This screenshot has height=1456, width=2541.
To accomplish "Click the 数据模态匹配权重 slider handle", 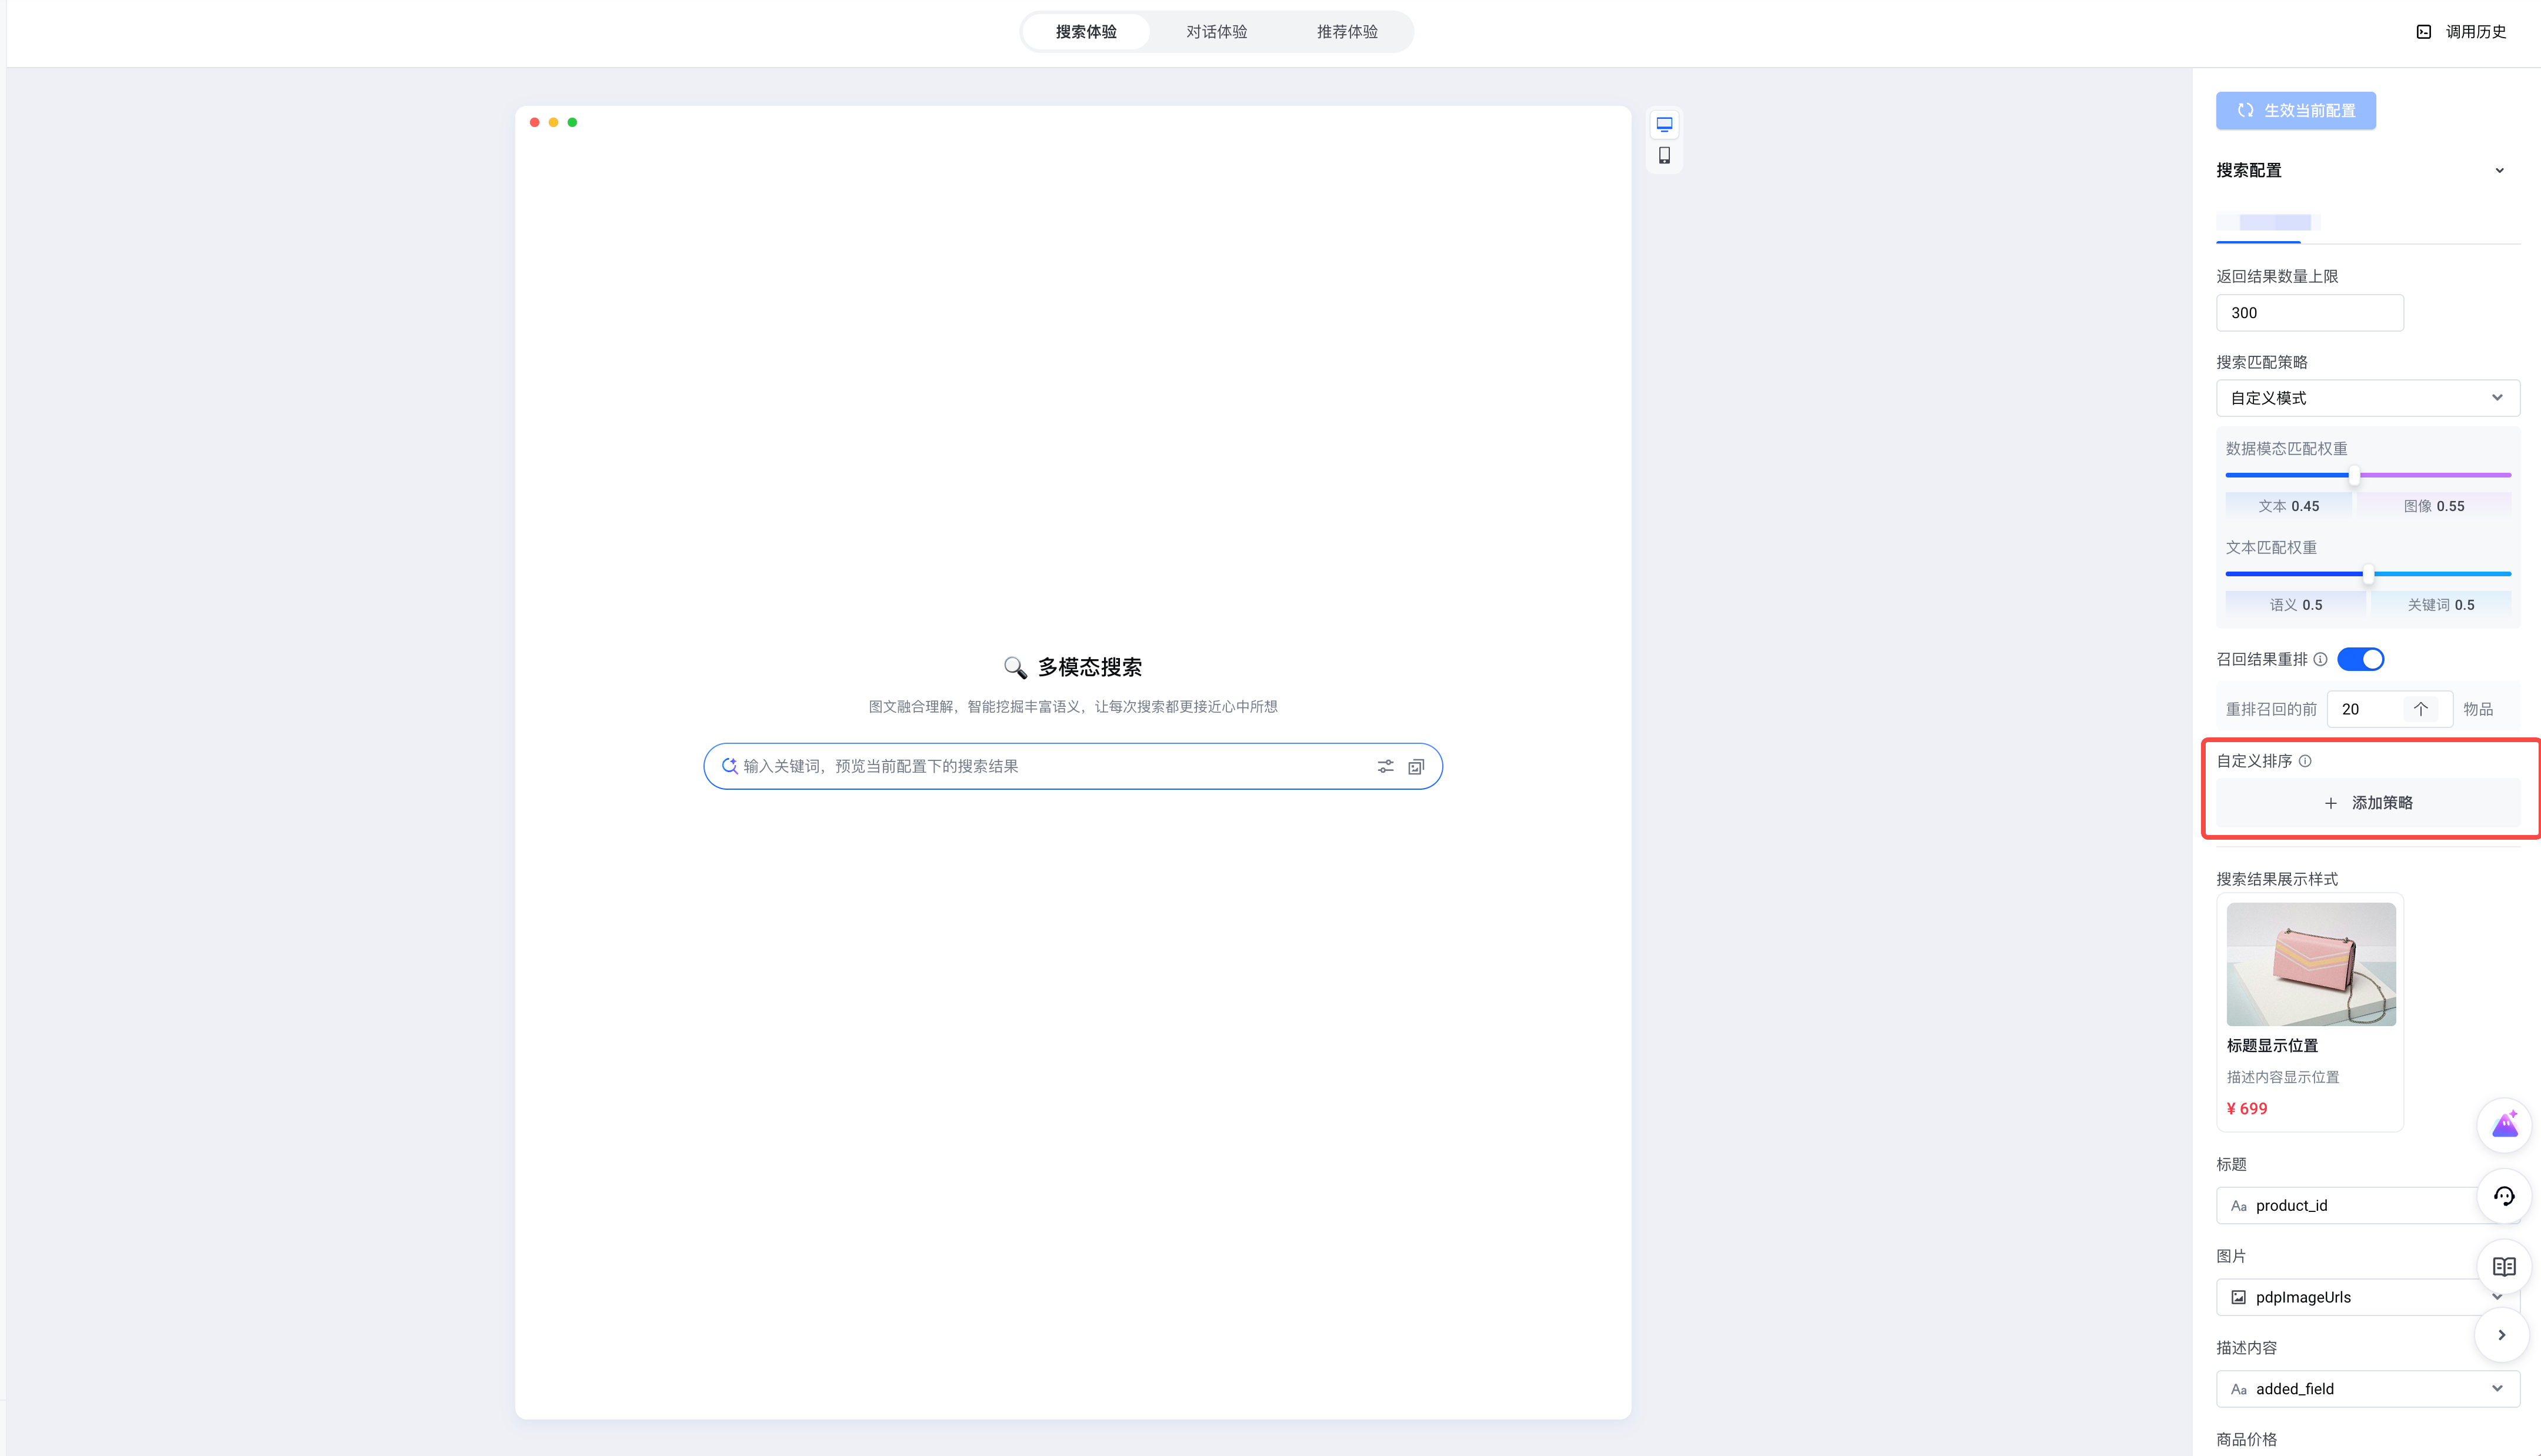I will click(2354, 476).
